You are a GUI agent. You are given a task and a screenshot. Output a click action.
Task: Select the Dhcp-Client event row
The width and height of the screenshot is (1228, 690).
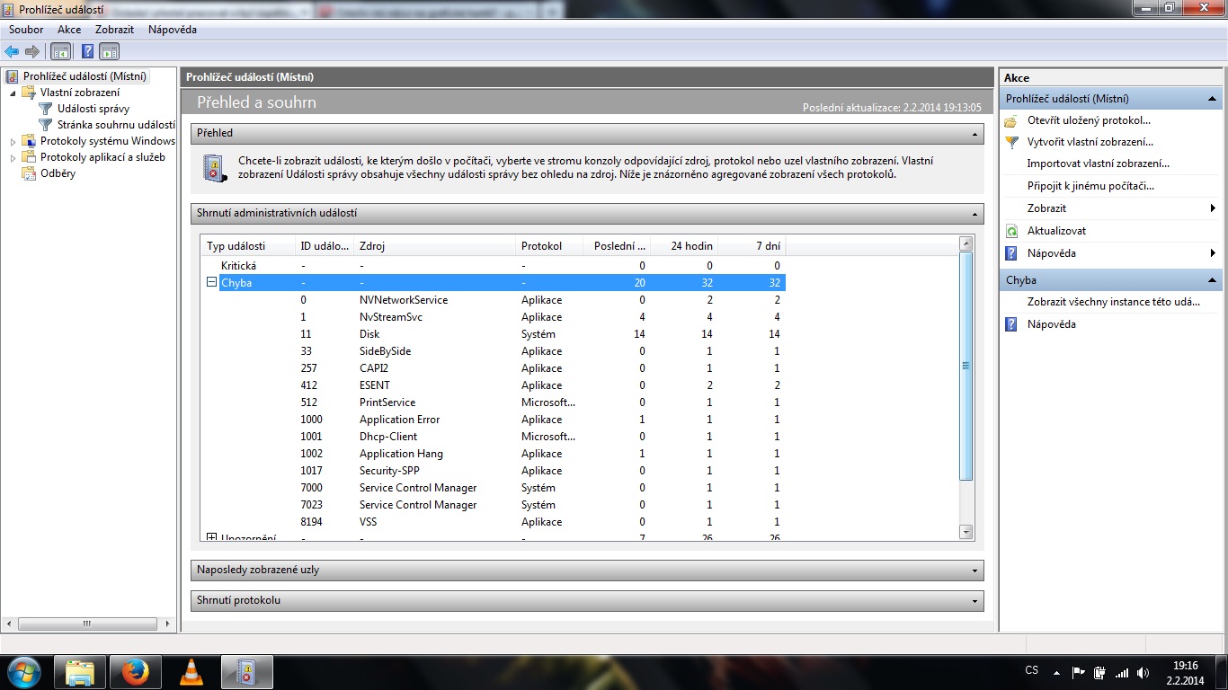(494, 437)
